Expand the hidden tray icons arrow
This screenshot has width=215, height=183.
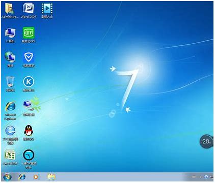pos(201,177)
